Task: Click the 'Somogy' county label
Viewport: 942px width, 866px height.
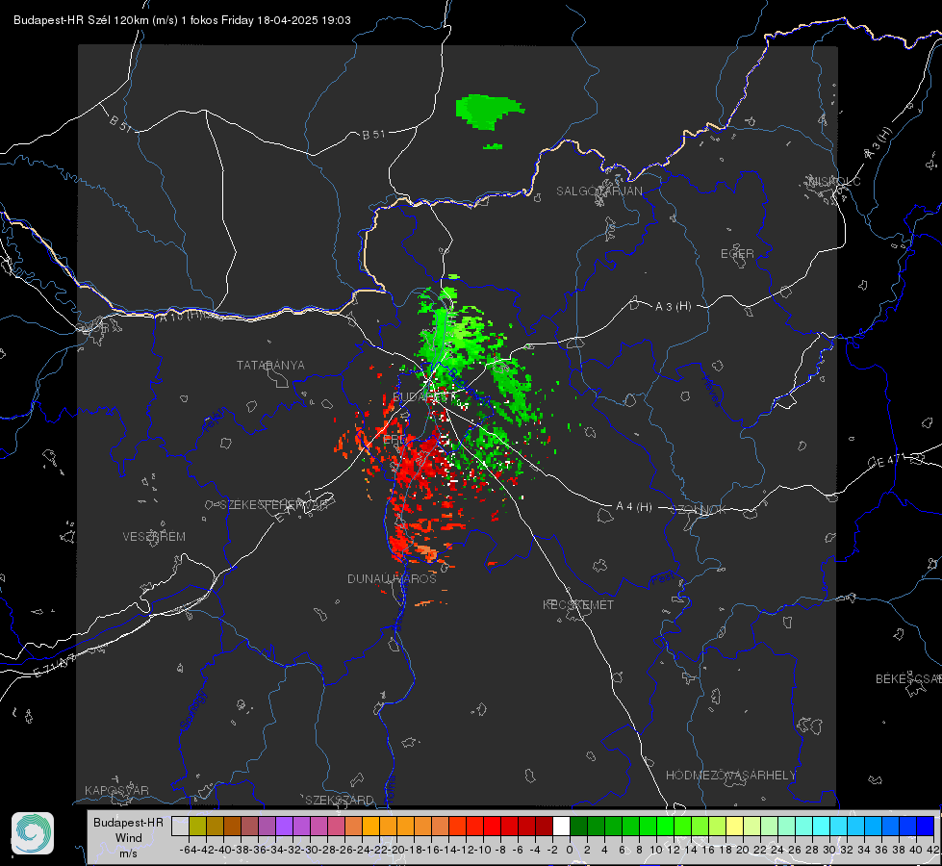Action: [x=192, y=711]
